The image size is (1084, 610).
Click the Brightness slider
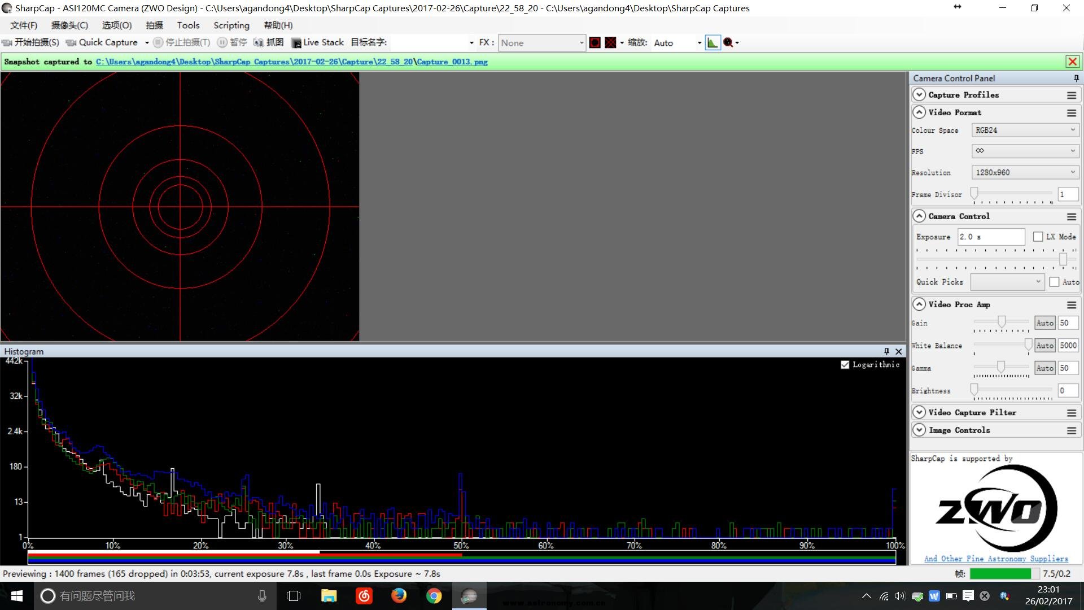tap(1012, 390)
